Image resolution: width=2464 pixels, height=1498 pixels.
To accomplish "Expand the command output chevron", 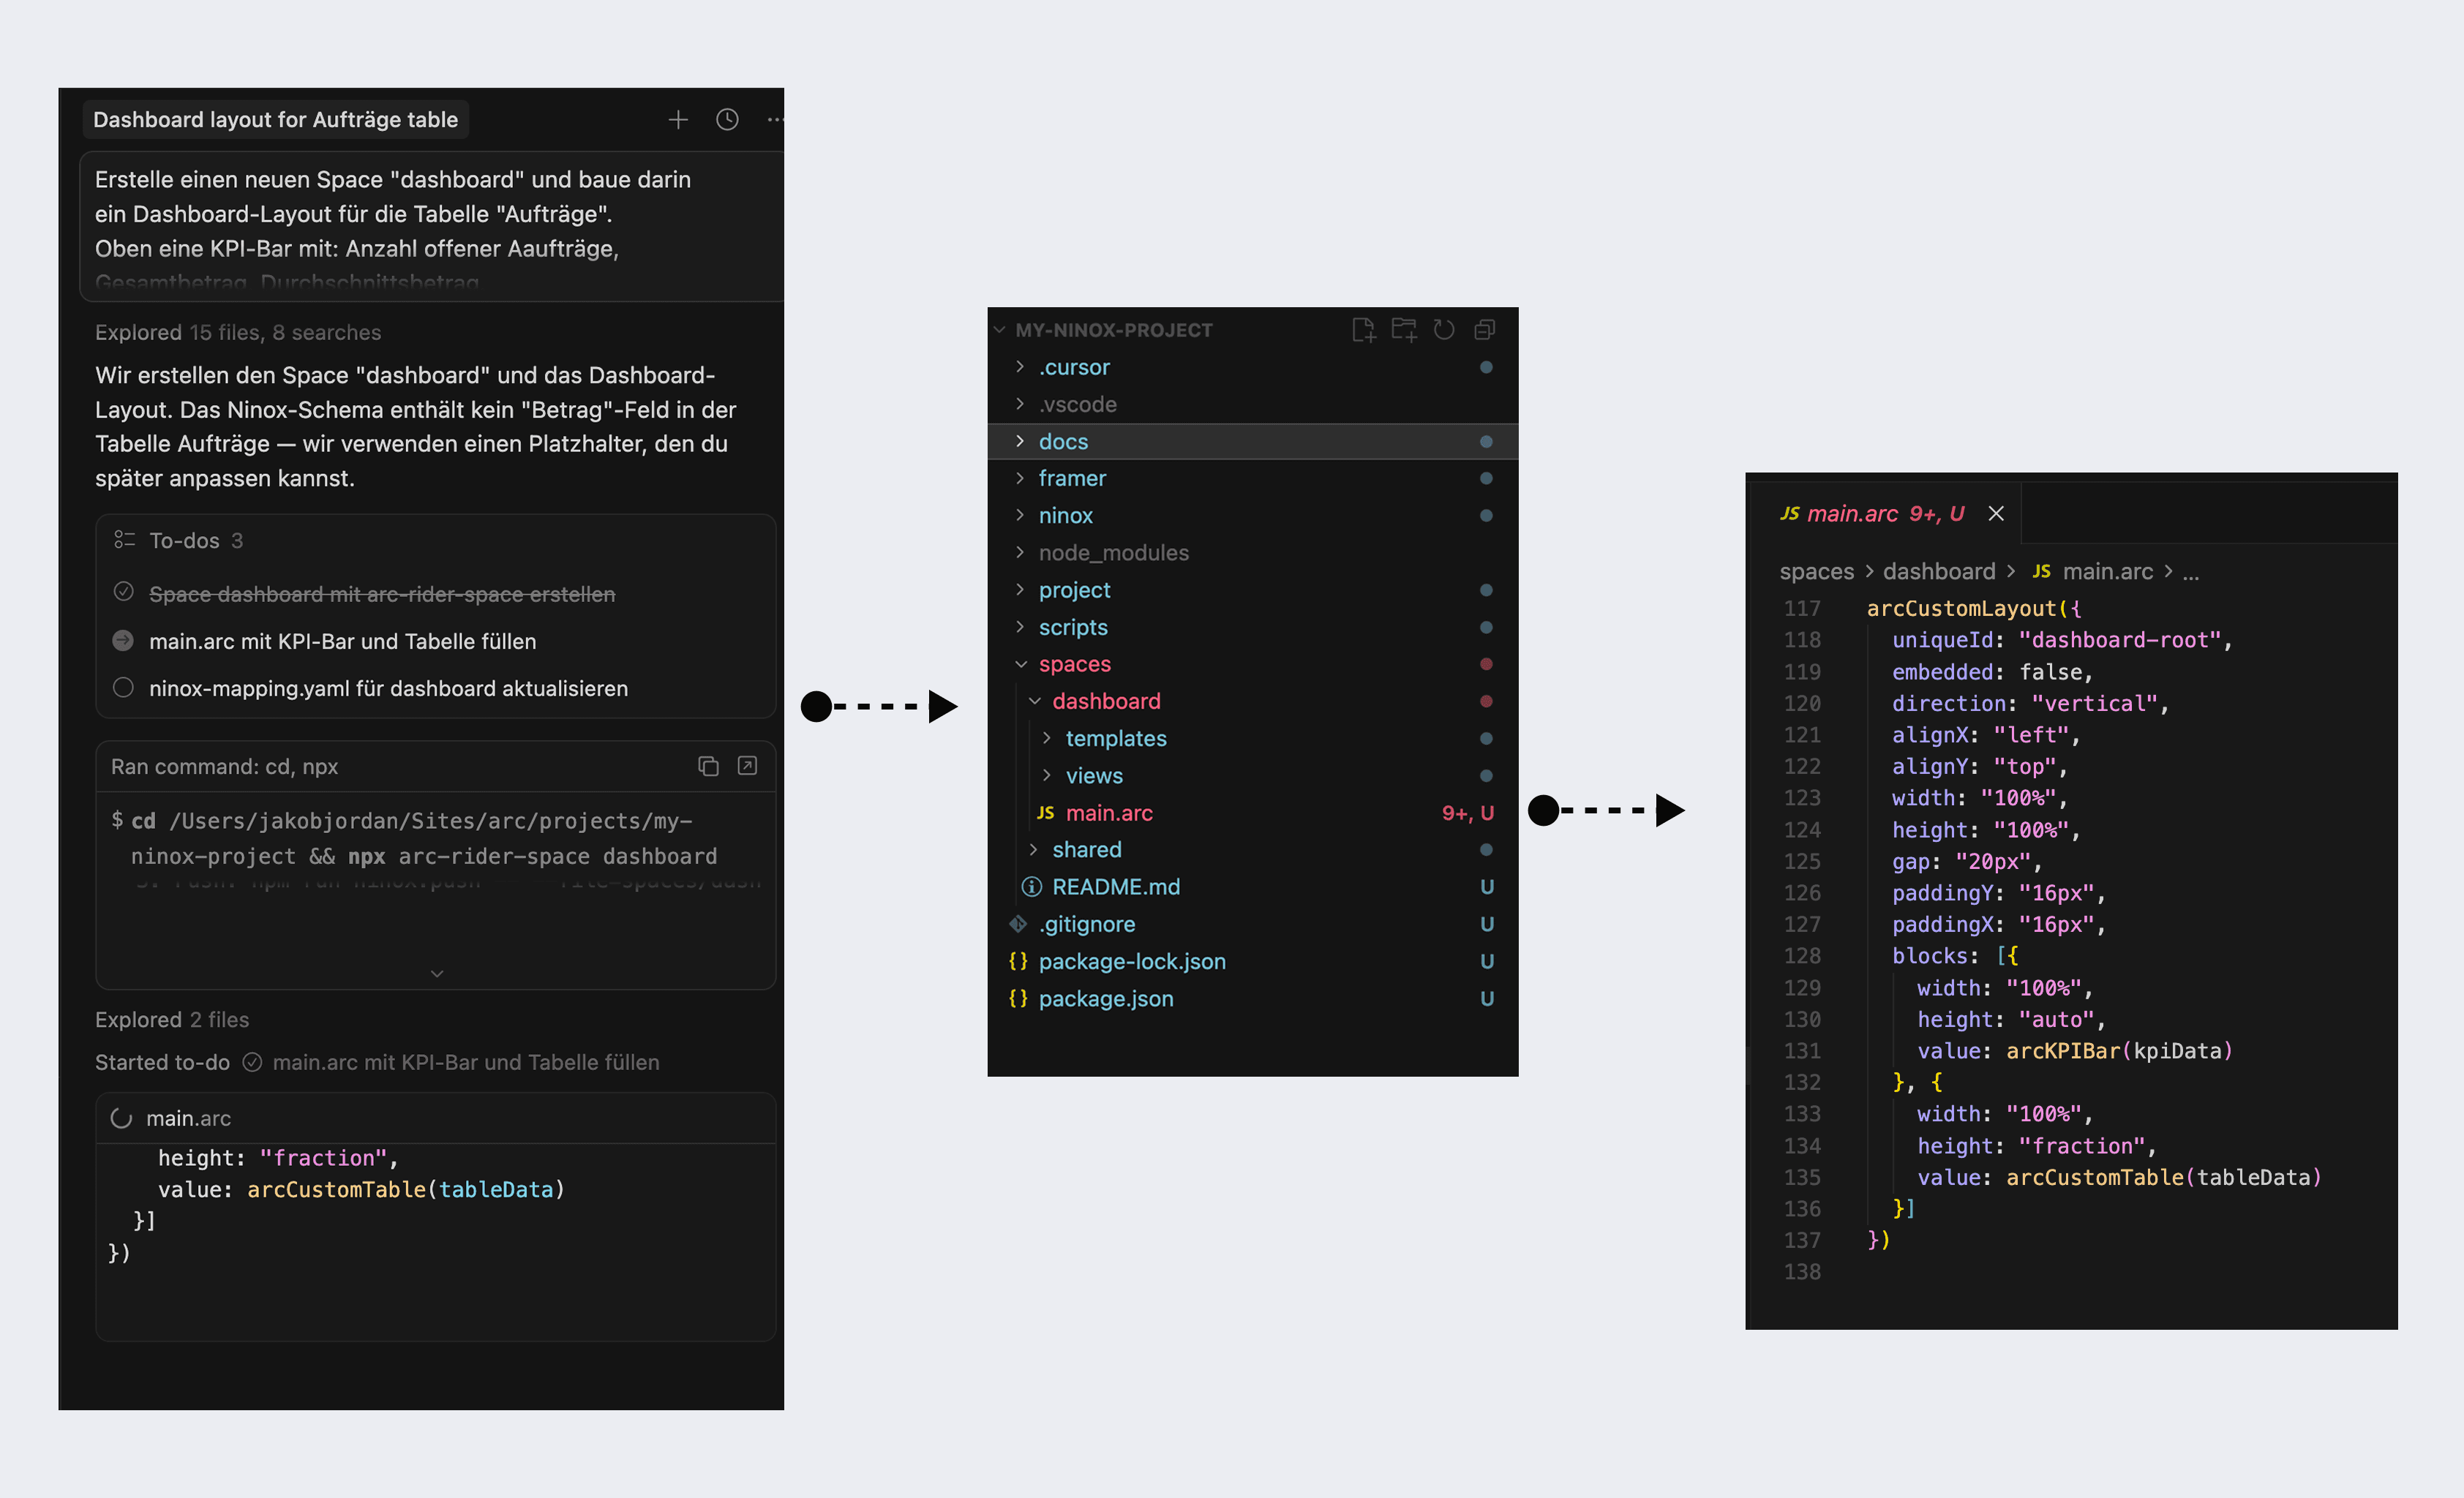I will (436, 973).
